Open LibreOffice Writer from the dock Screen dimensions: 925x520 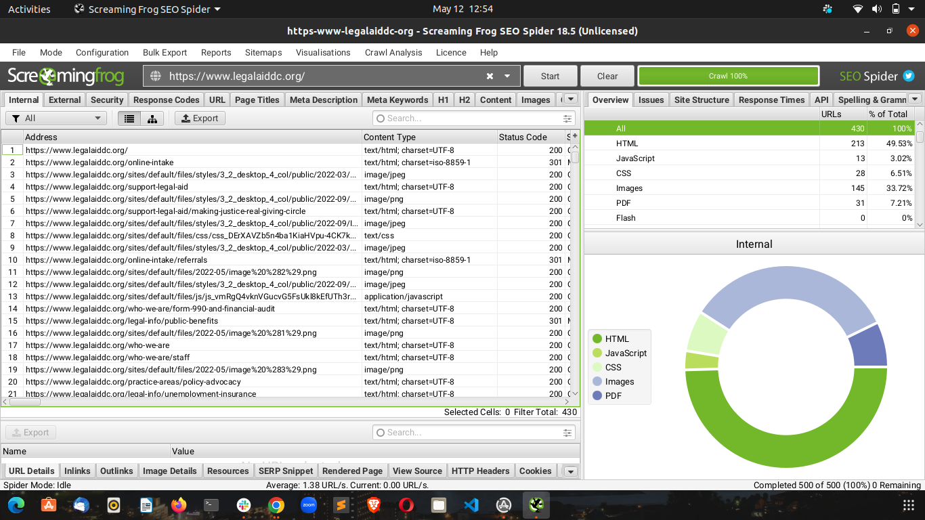[146, 505]
